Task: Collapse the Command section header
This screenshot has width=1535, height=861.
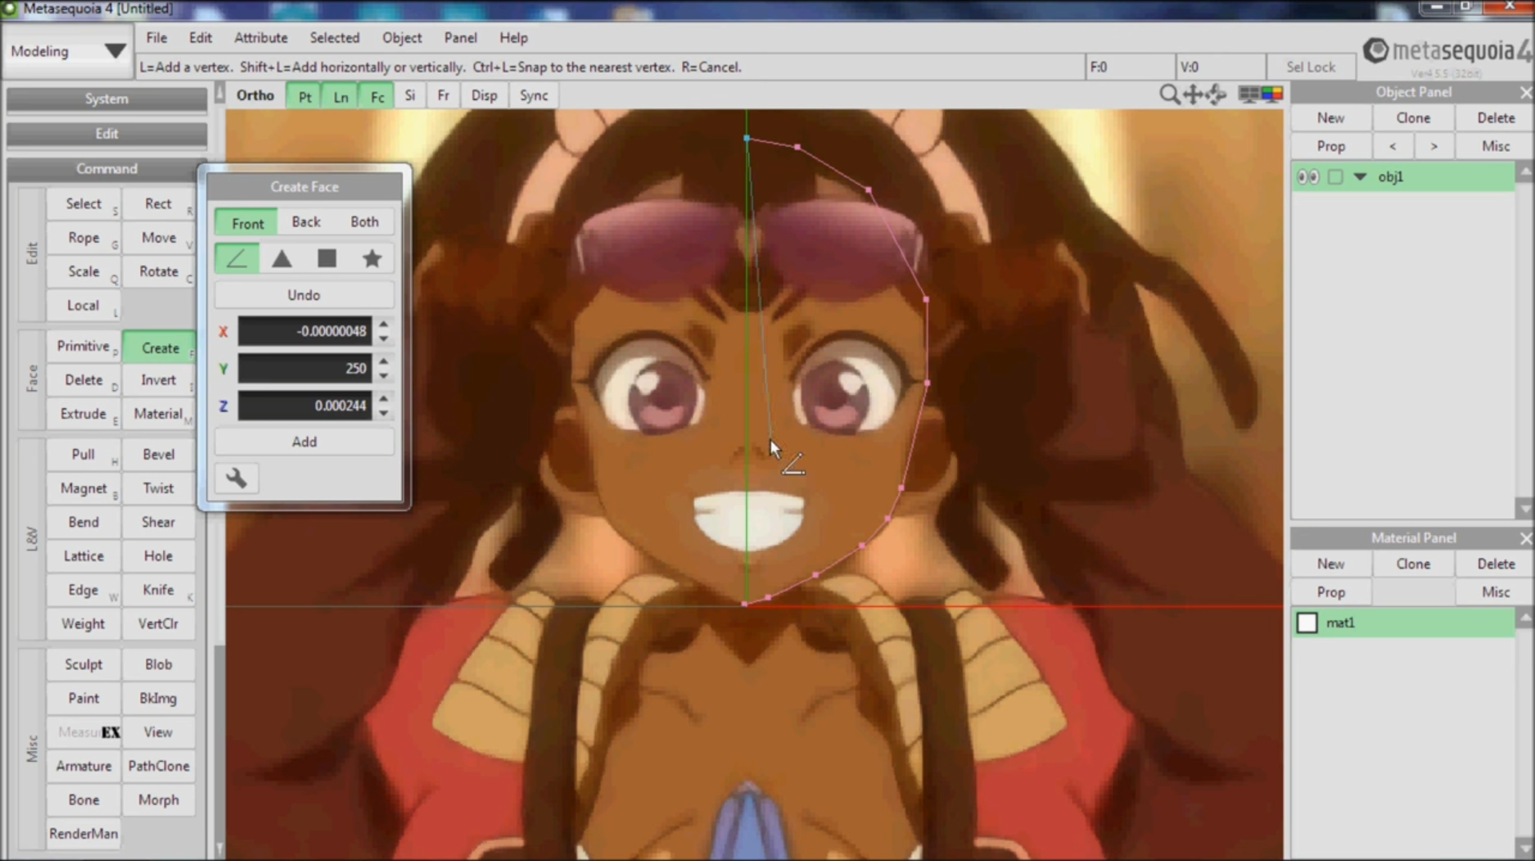Action: [x=106, y=169]
